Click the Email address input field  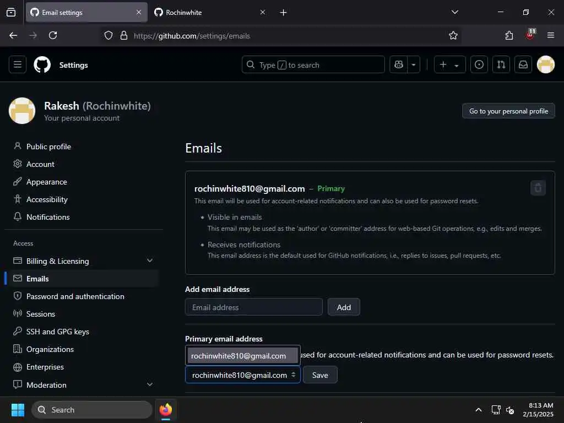253,307
